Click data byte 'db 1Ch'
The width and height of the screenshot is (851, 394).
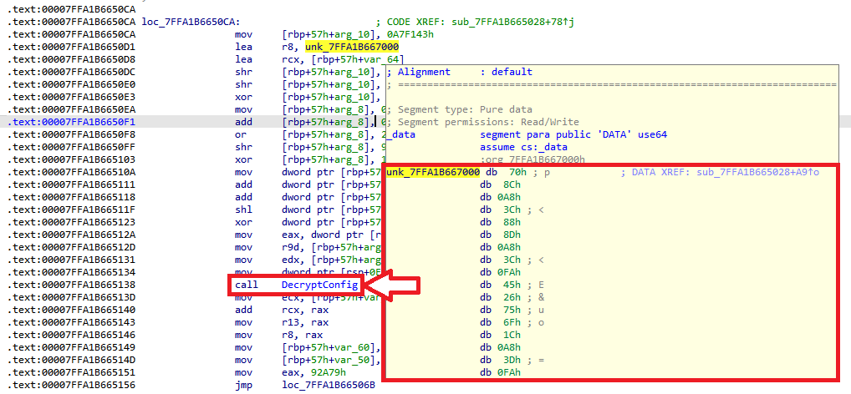click(x=502, y=335)
